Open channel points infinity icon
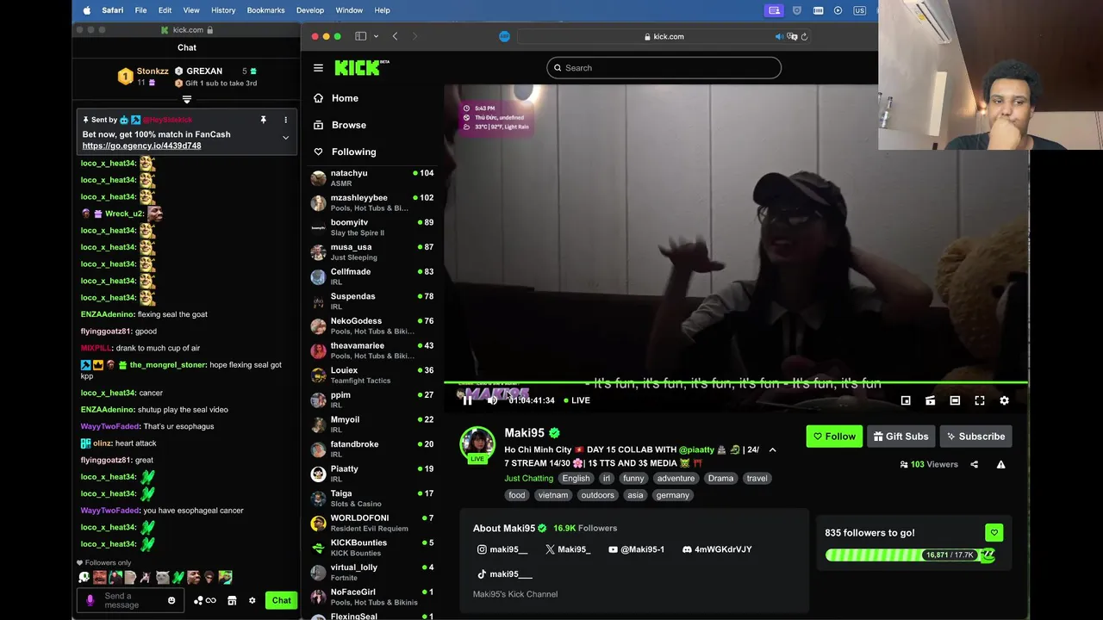Image resolution: width=1103 pixels, height=620 pixels. pos(205,600)
